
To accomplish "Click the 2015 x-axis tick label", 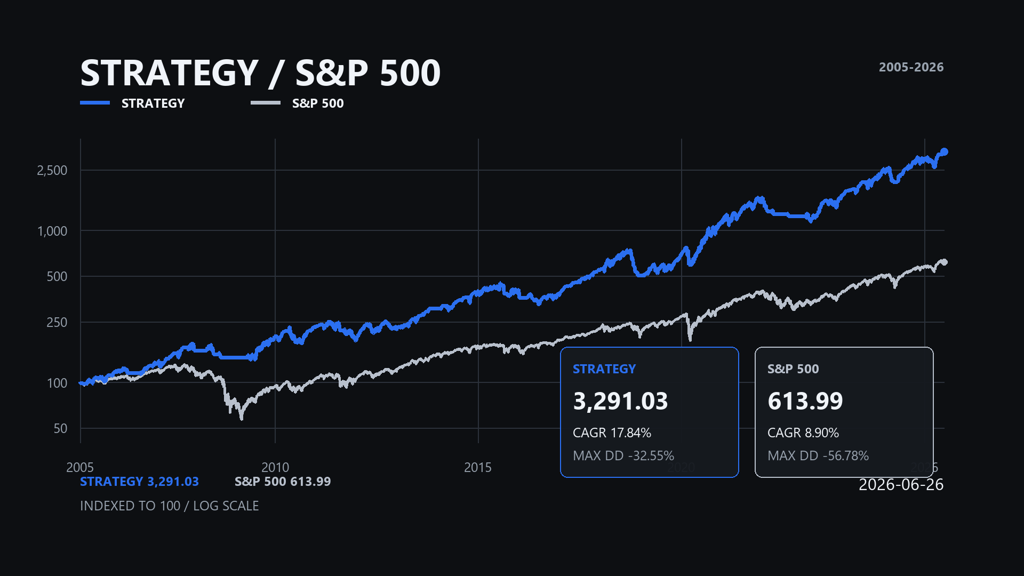I will tap(478, 467).
